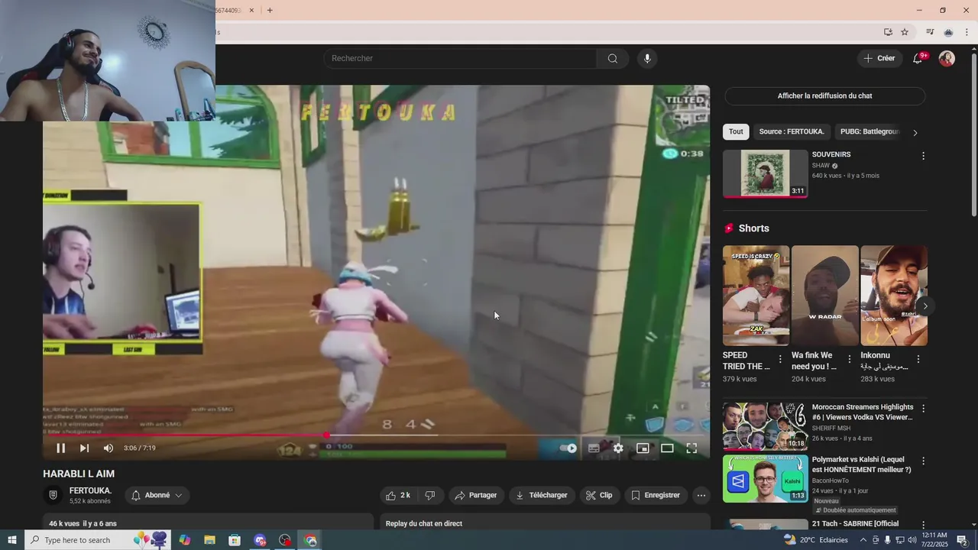Open FERTOUKA. channel avatar
The image size is (978, 550).
pyautogui.click(x=53, y=495)
